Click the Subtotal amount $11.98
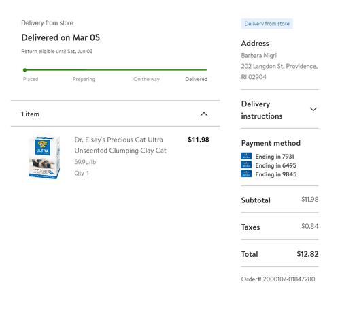The image size is (340, 331). [x=310, y=199]
